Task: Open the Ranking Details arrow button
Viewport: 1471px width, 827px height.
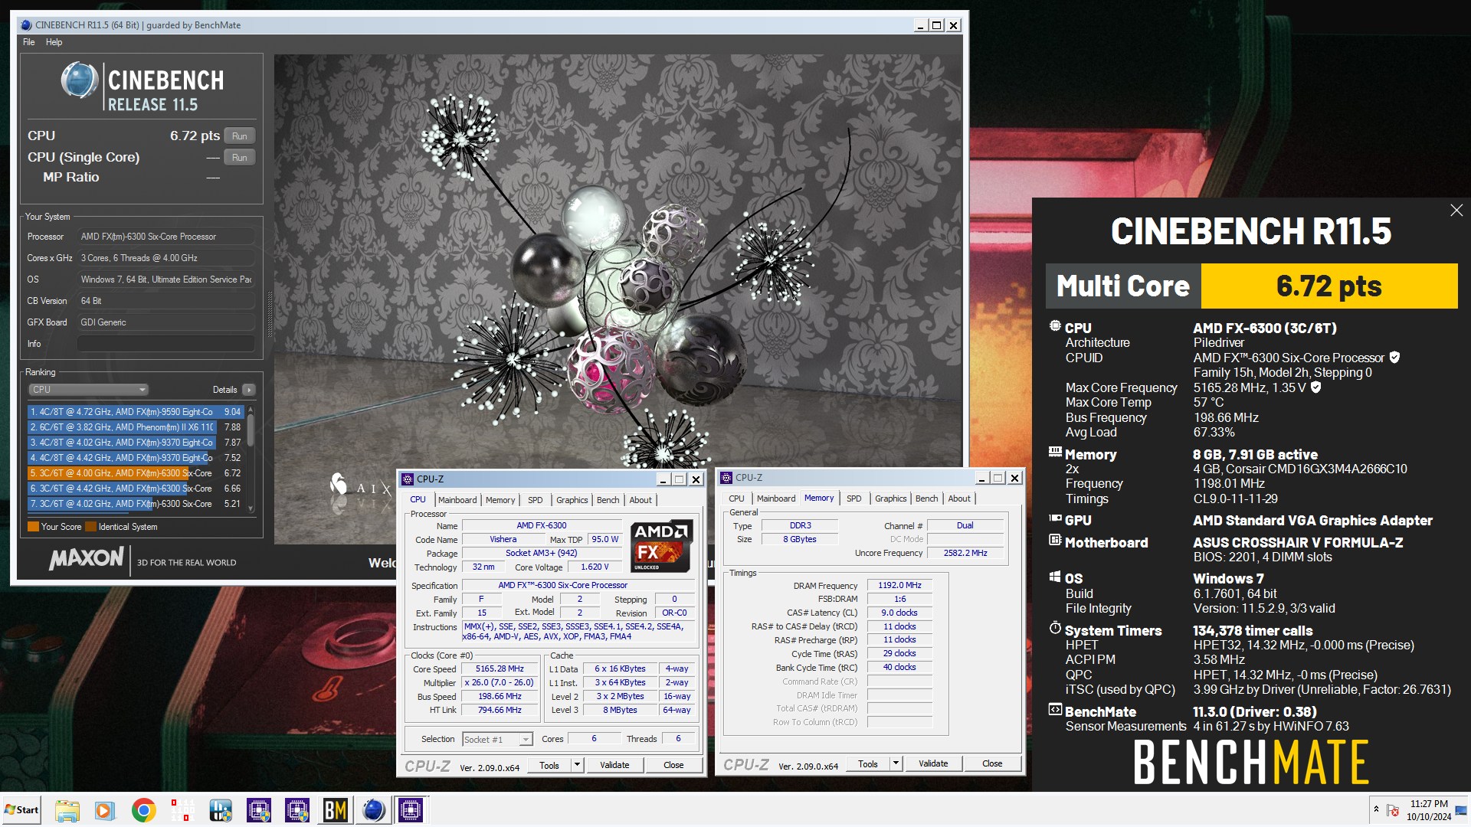Action: tap(249, 390)
